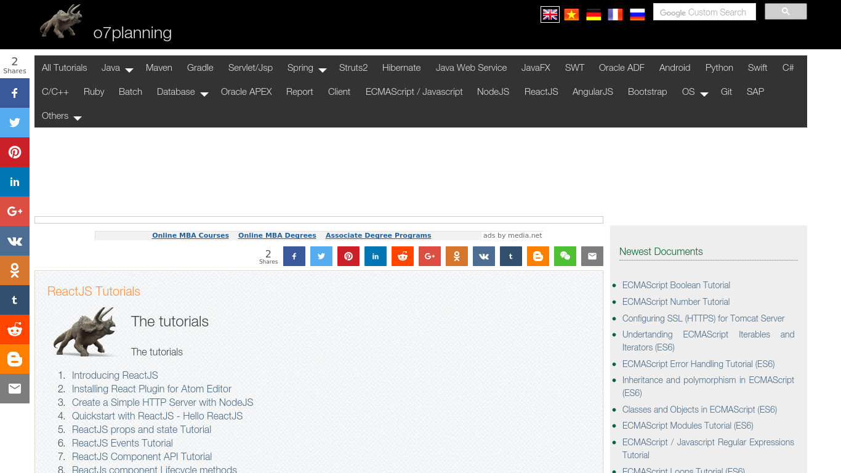Click the WeChat share icon

point(565,256)
